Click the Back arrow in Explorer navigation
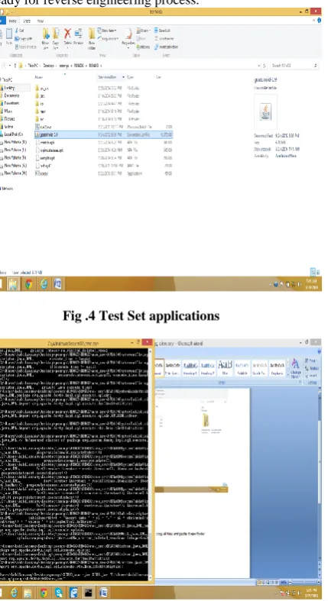This screenshot has width=328, height=601. point(4,66)
